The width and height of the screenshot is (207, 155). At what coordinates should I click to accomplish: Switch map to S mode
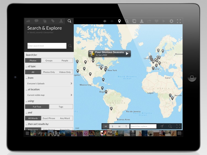point(113,126)
